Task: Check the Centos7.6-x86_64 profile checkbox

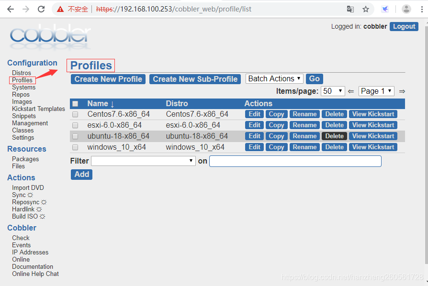Action: point(75,114)
